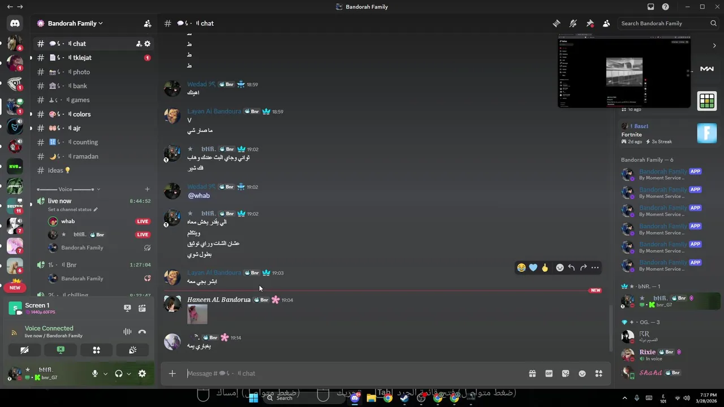Open the ajr text channel
724x407 pixels.
(x=93, y=128)
